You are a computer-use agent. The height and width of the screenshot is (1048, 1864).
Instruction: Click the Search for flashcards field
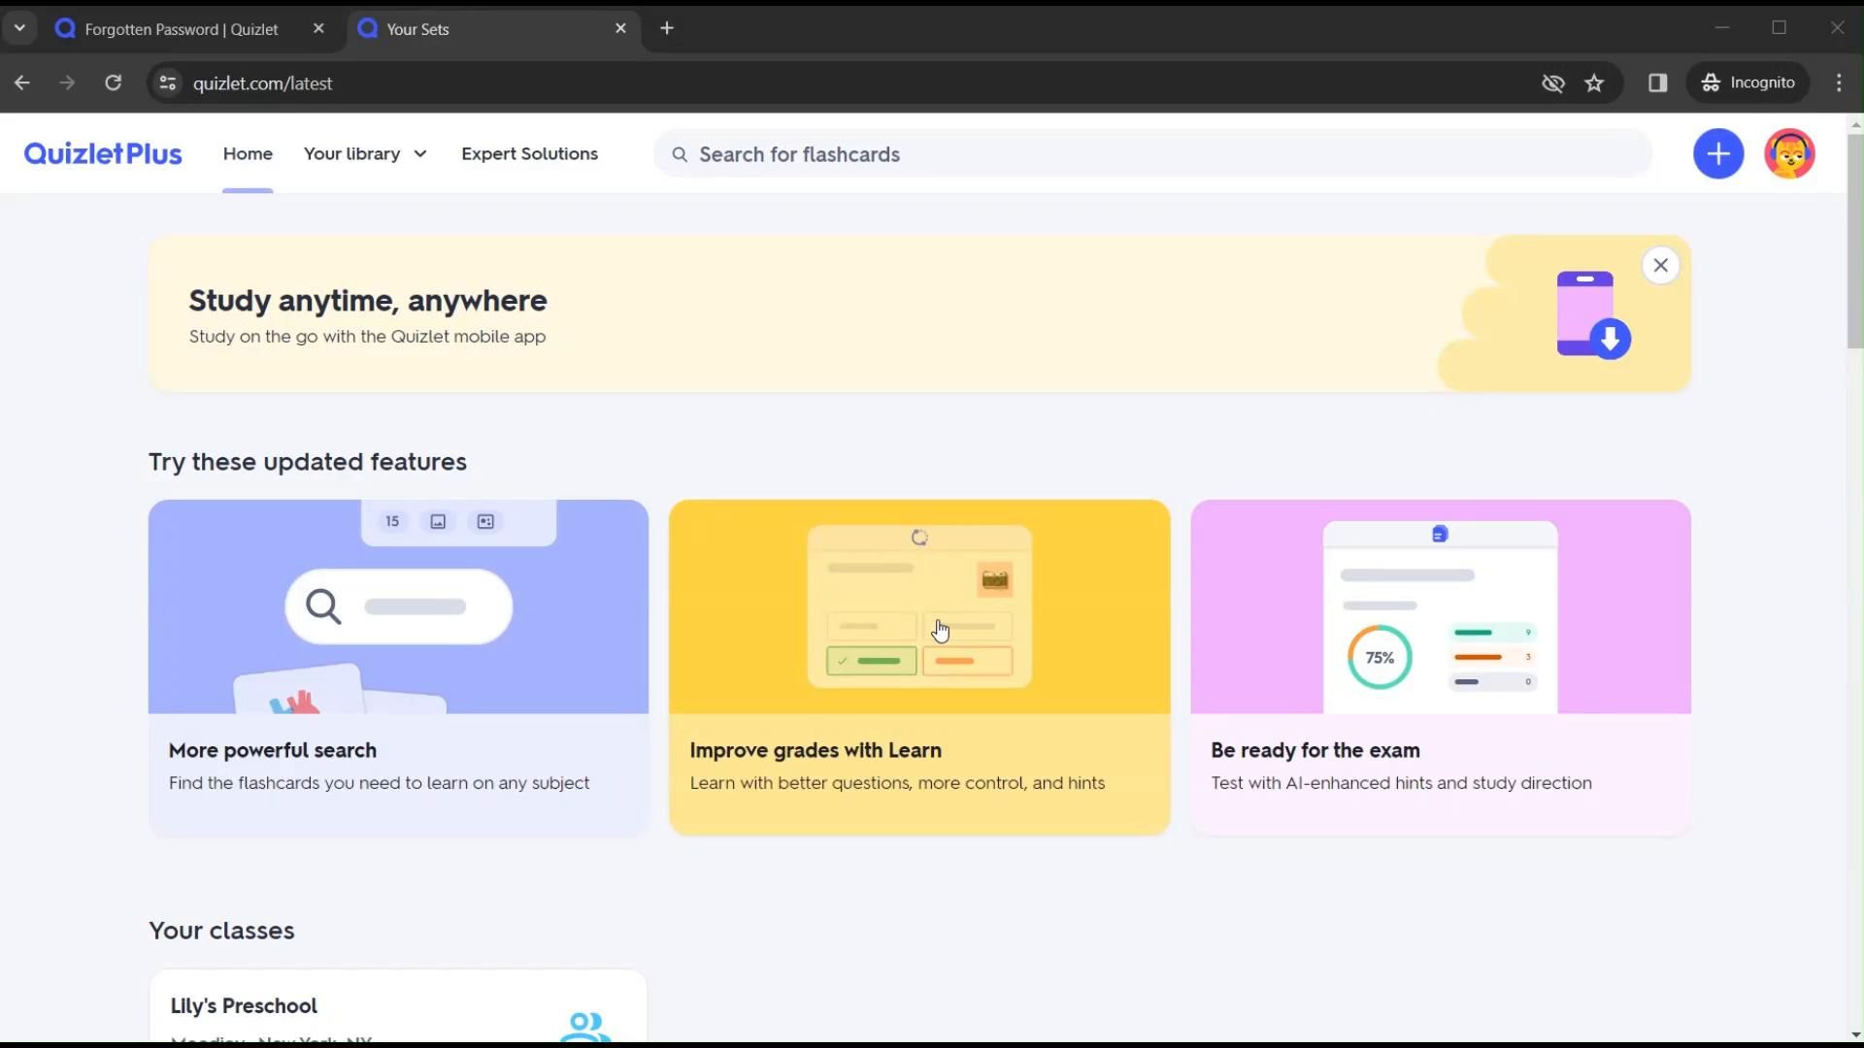tap(1155, 154)
